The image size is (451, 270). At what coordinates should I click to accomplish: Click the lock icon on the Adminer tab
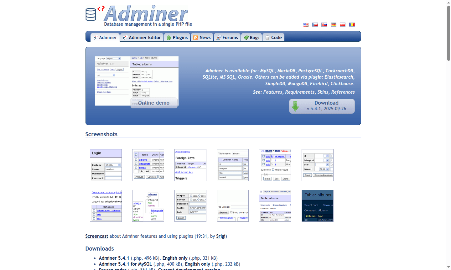(95, 37)
